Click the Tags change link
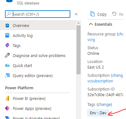The height and width of the screenshot is (119, 126). [104, 105]
